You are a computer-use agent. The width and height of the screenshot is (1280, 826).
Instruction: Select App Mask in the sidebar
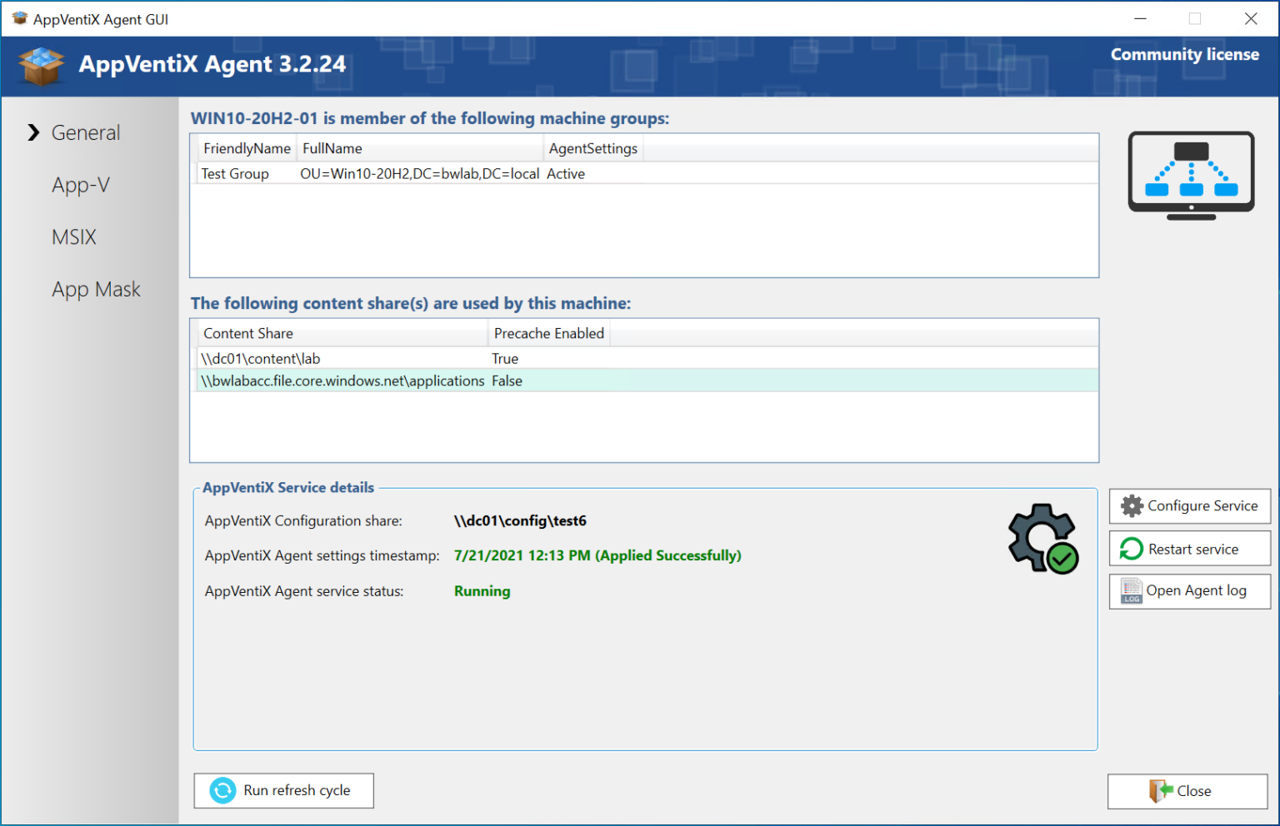pos(96,289)
